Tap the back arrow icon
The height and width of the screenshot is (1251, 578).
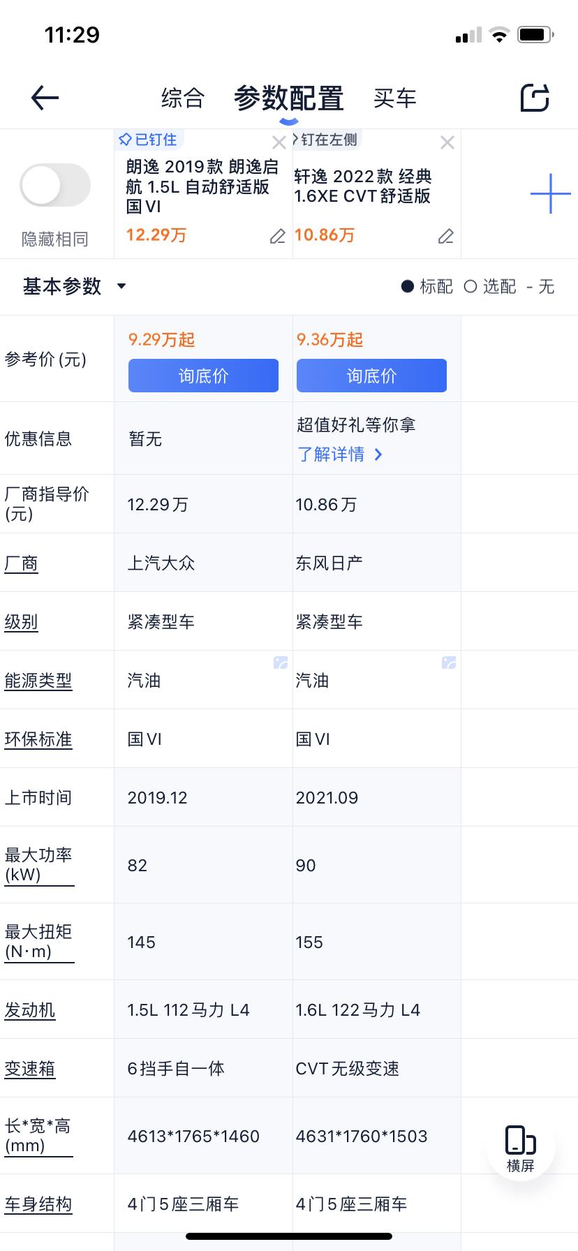point(45,98)
